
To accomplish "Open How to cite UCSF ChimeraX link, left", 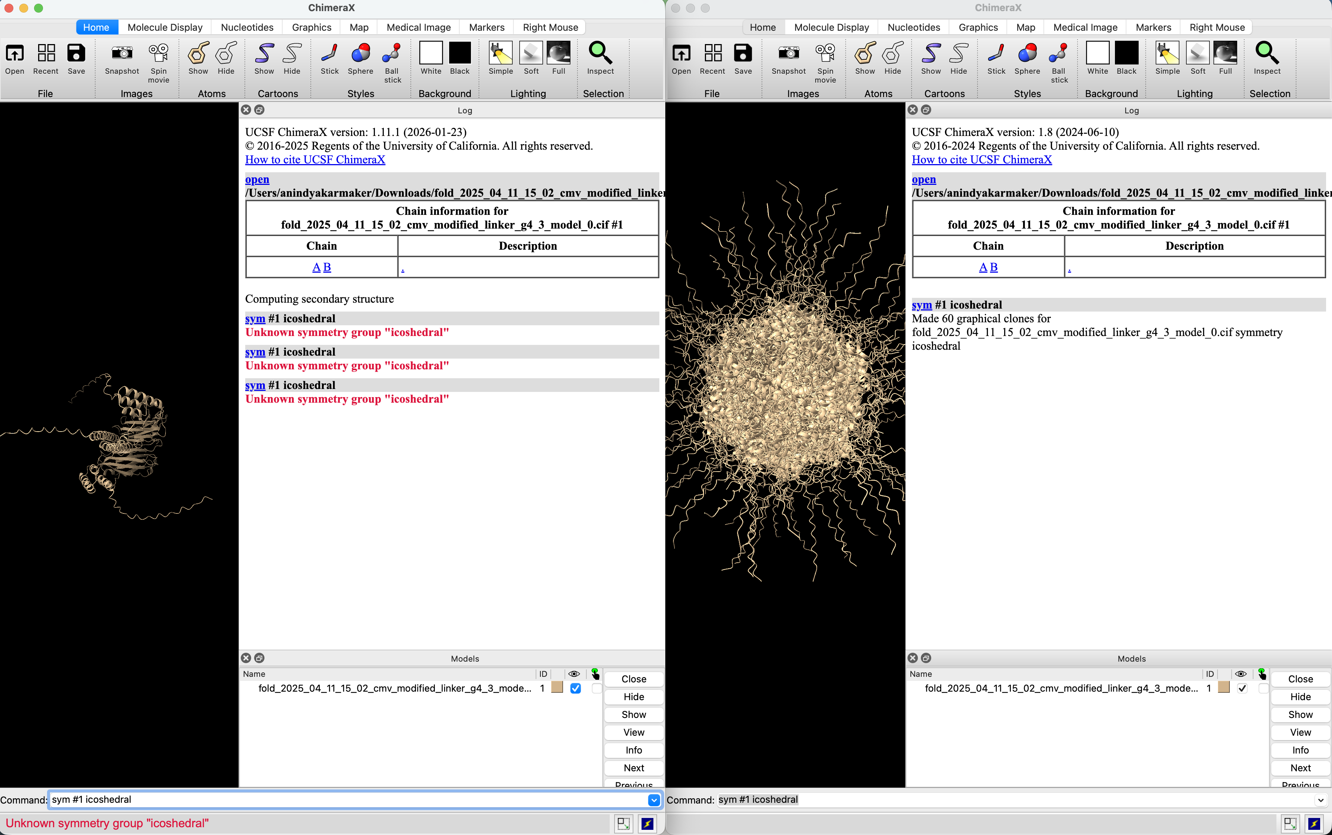I will tap(314, 160).
